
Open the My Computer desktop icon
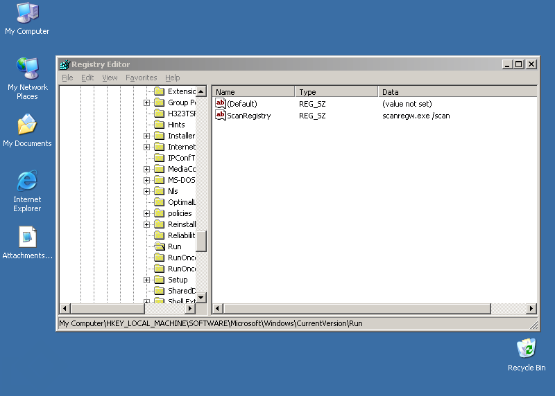pyautogui.click(x=27, y=13)
